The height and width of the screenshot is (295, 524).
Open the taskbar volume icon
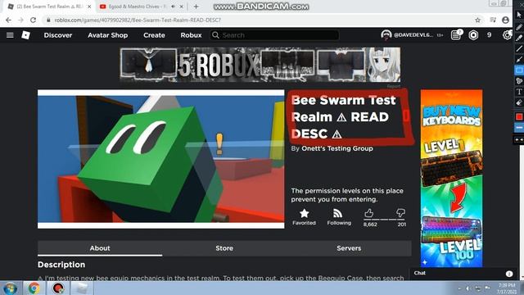coord(468,288)
